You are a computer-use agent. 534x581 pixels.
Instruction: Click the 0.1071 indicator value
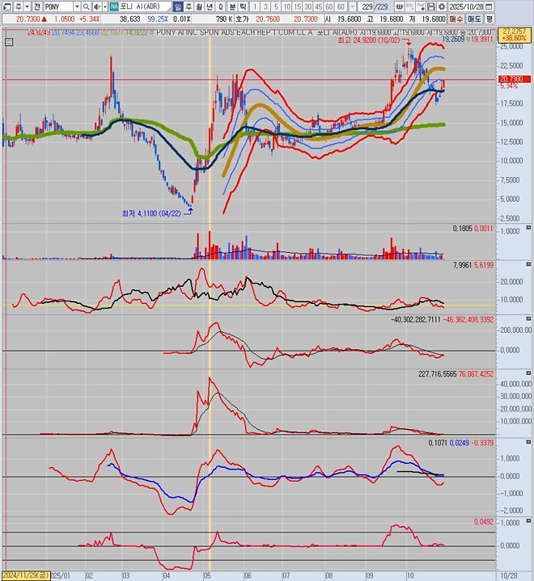click(438, 443)
